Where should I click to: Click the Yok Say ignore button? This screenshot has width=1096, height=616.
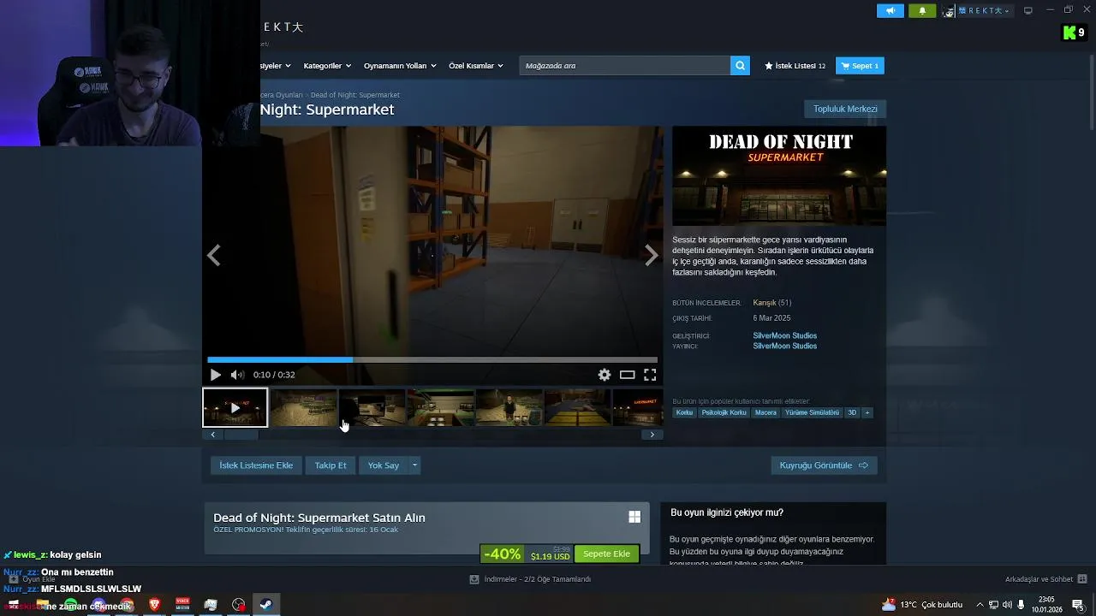pos(384,465)
